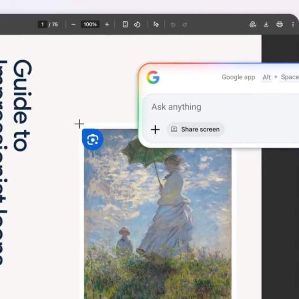Screen dimensions: 299x299
Task: Print the PDF document
Action: [x=280, y=24]
